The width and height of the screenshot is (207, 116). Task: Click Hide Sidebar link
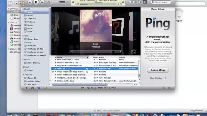(x=158, y=78)
